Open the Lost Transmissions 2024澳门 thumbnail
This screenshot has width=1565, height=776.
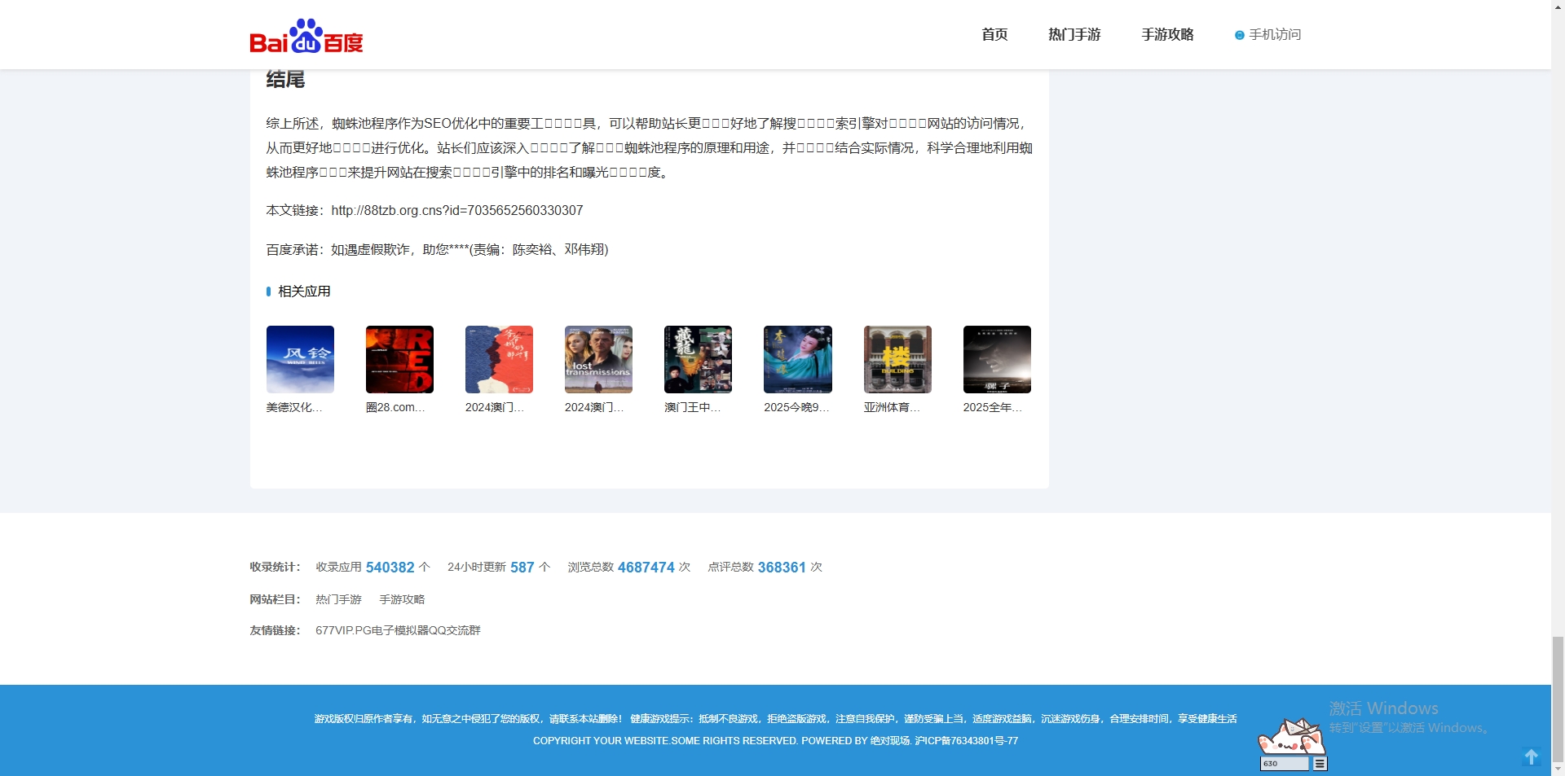[x=598, y=359]
